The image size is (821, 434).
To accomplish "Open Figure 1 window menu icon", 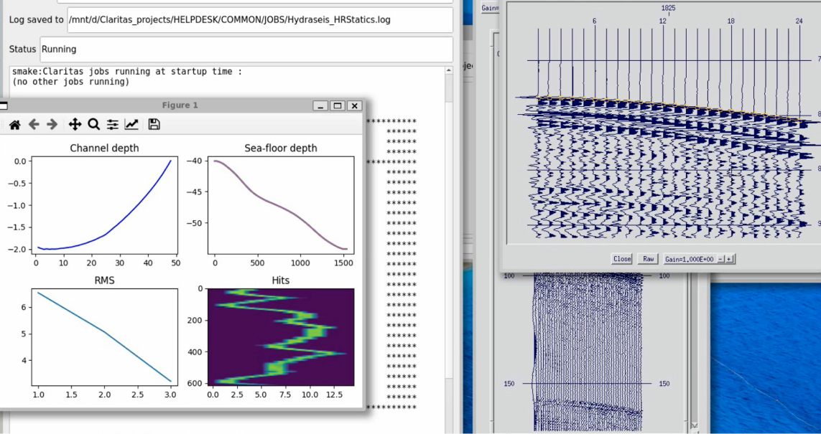I will (3, 105).
